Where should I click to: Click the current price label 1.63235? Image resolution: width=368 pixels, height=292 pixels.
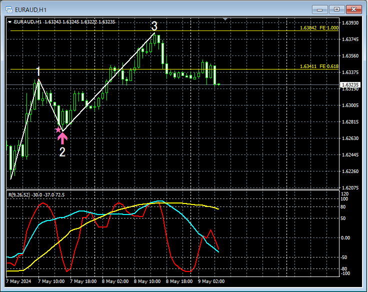tap(350, 85)
